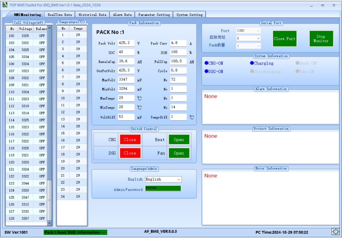Click the PC Time status text
342x238 pixels.
point(282,232)
